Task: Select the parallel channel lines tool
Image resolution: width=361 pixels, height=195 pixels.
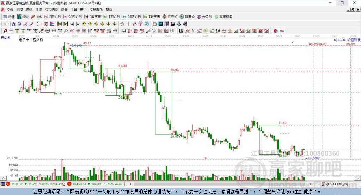Action: point(172,31)
